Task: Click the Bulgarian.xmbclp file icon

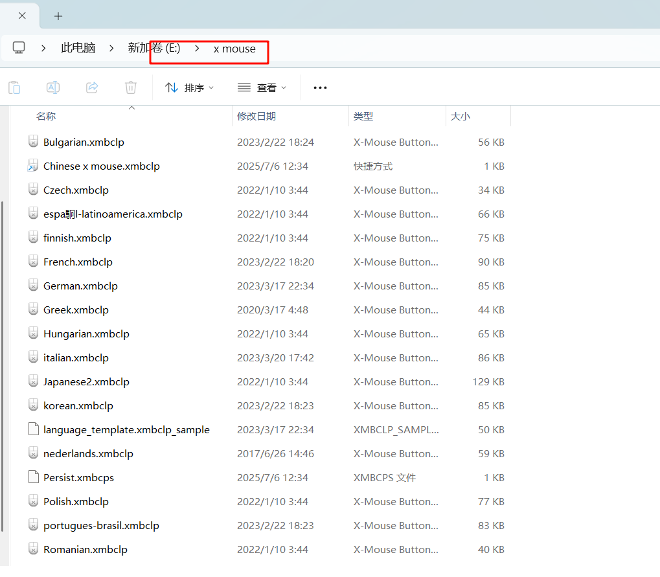Action: coord(33,141)
